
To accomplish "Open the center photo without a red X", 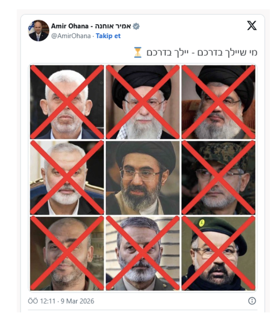I will click(x=142, y=178).
